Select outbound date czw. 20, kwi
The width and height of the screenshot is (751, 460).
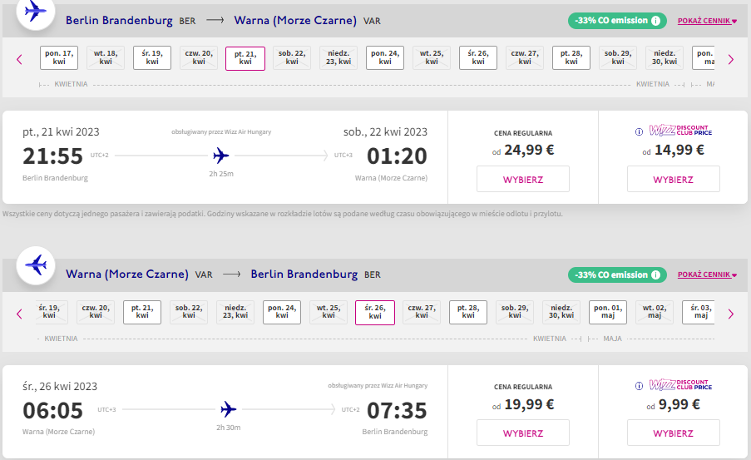[x=199, y=58]
